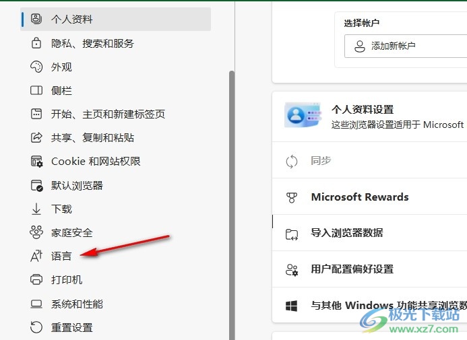
Task: Click the reset arrow icon for 重置设置
Action: [x=36, y=327]
